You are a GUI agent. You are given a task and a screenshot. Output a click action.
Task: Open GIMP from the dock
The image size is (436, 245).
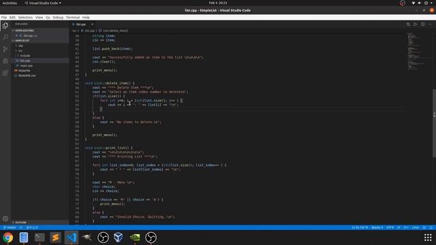coord(87,238)
